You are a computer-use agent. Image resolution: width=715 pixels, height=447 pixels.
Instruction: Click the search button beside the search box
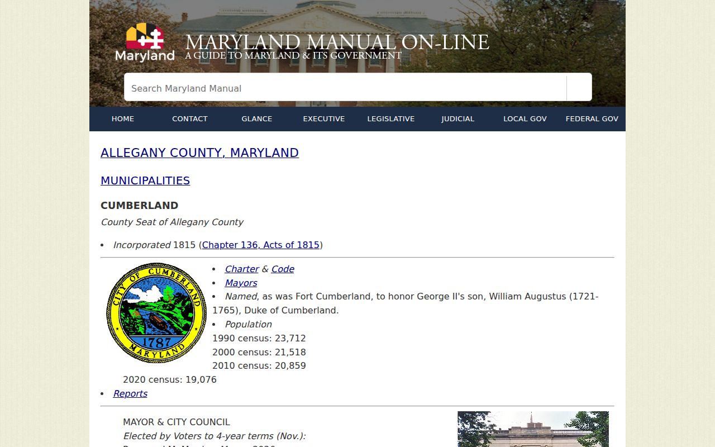tap(579, 87)
